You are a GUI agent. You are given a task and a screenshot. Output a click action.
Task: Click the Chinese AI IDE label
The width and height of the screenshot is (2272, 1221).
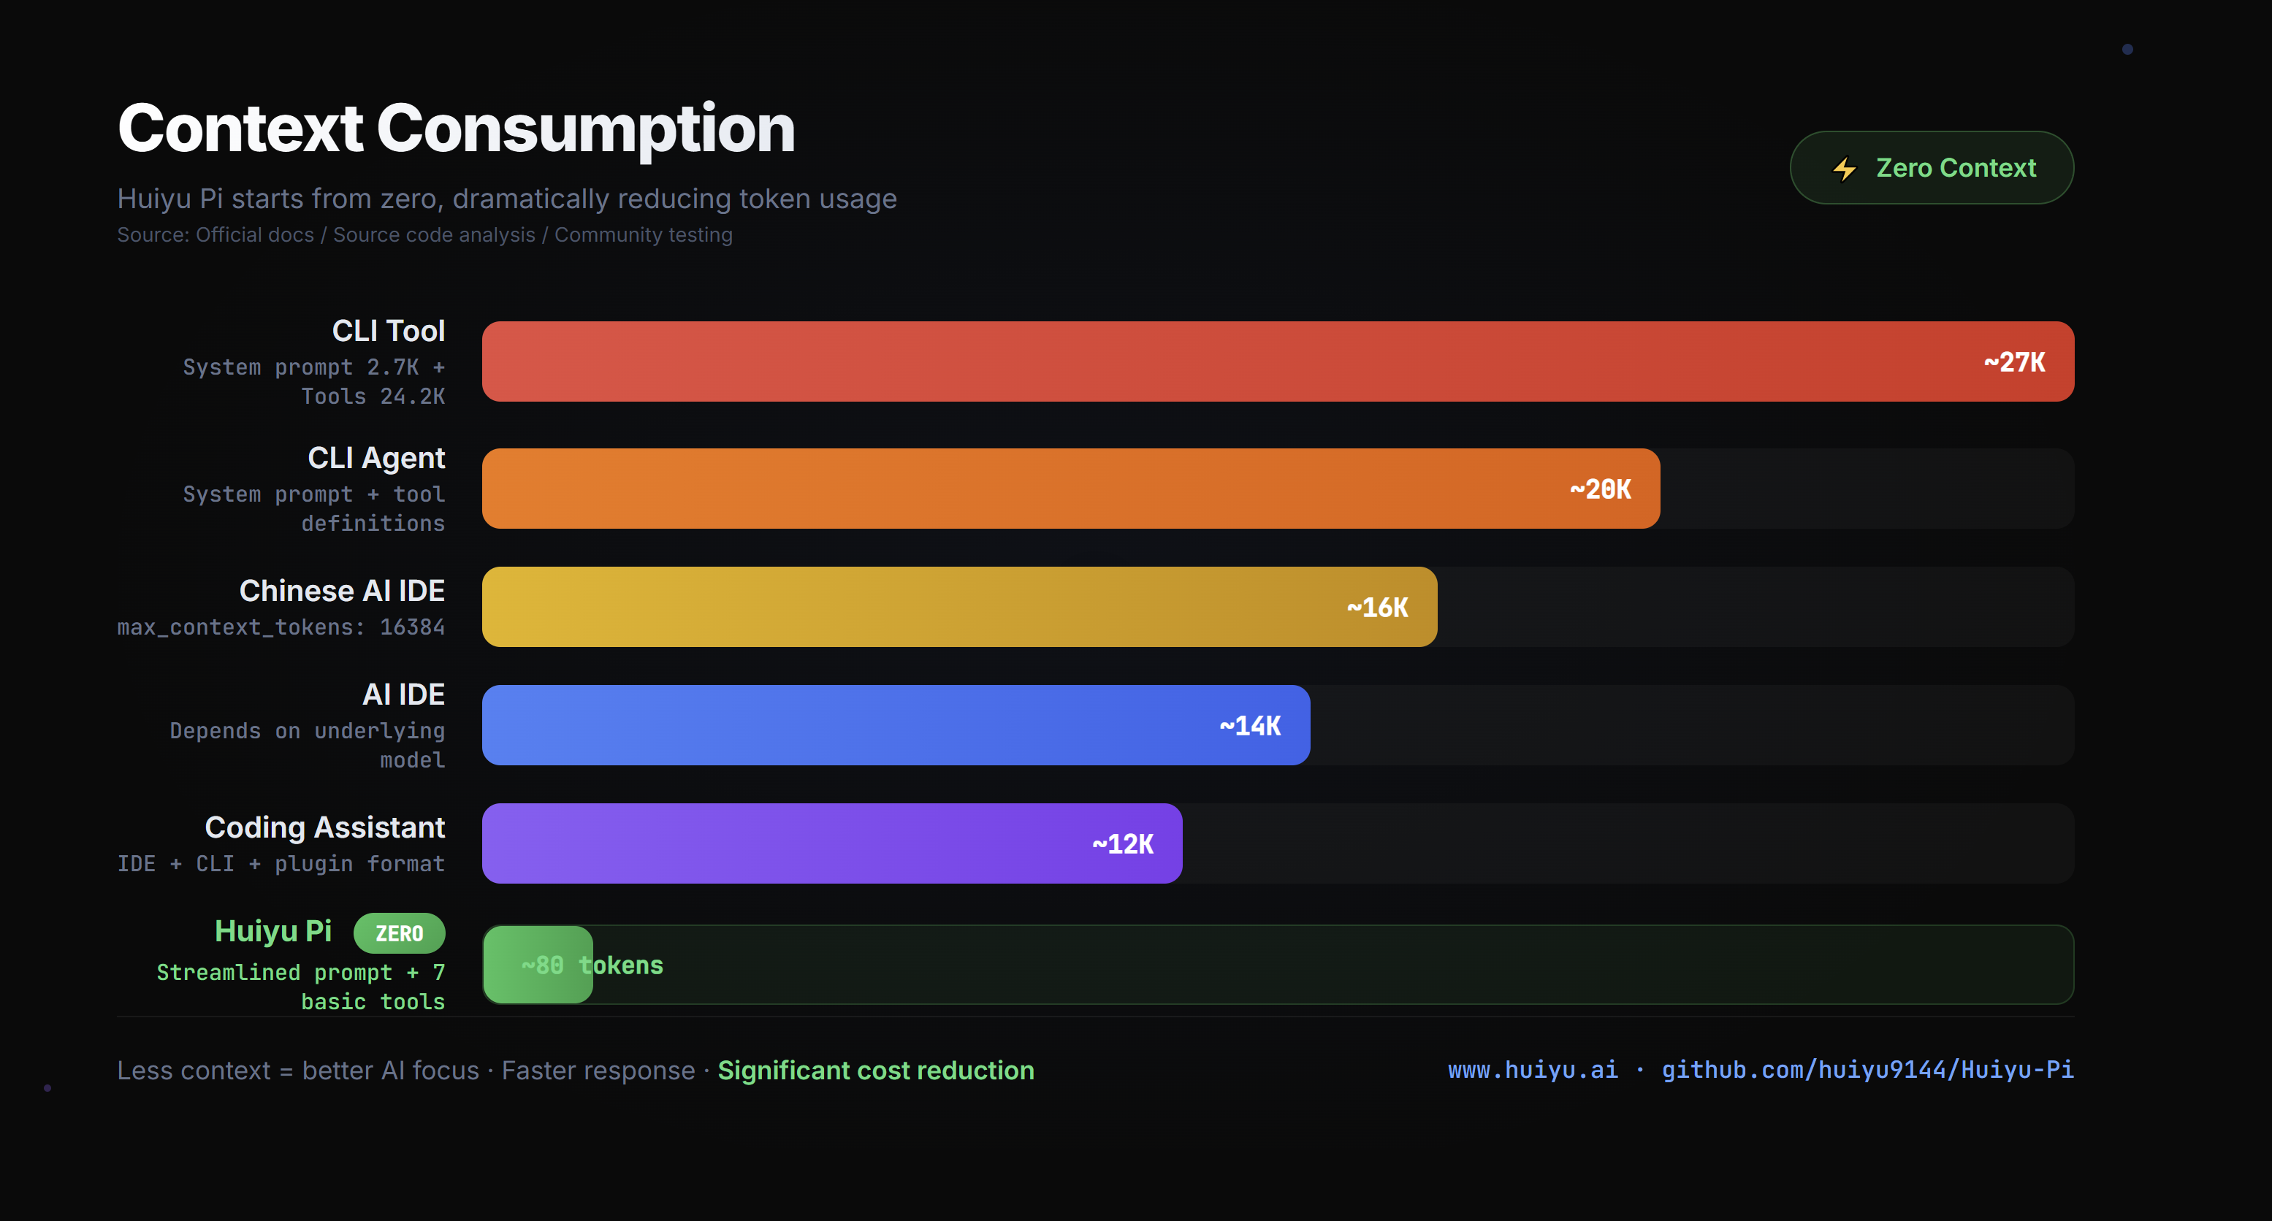click(342, 591)
